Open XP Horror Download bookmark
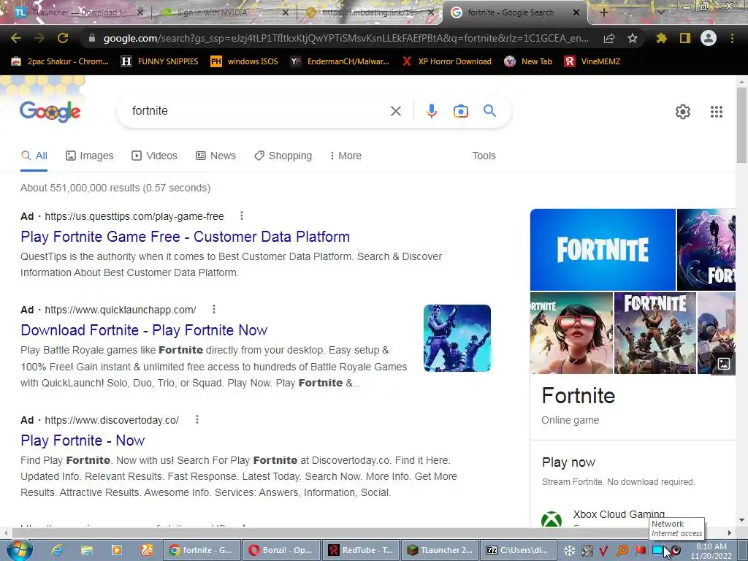The width and height of the screenshot is (748, 561). point(446,61)
